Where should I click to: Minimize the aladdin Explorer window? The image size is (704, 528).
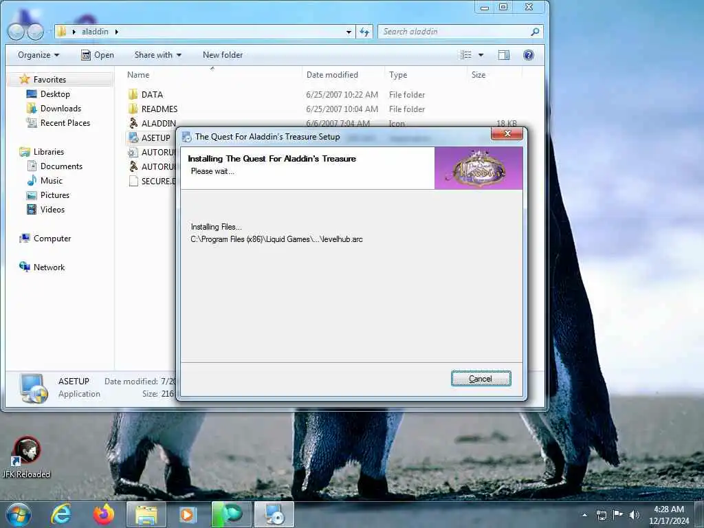484,7
